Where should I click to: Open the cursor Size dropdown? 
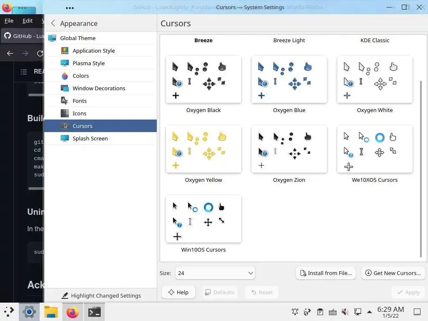[215, 273]
